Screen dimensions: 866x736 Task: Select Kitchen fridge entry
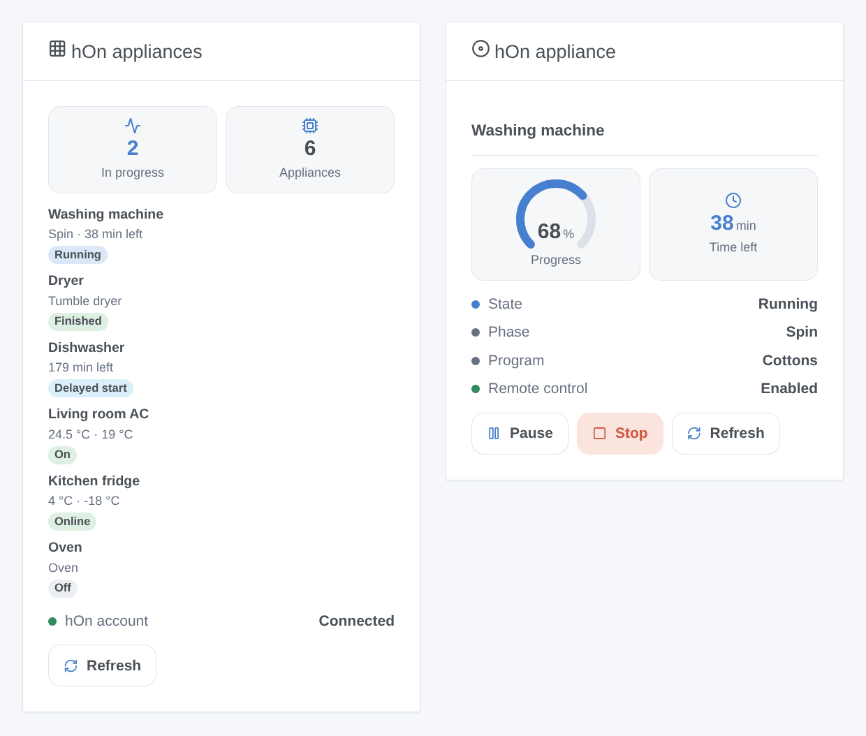(x=94, y=481)
